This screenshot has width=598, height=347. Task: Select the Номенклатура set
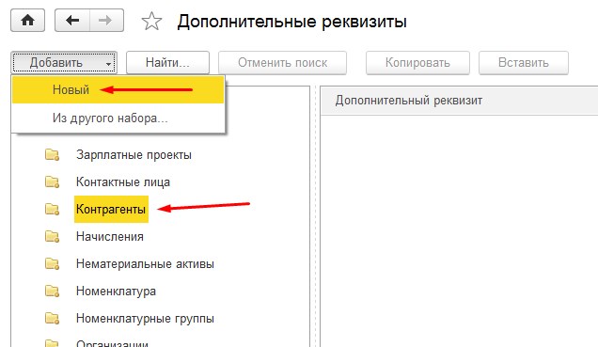116,291
